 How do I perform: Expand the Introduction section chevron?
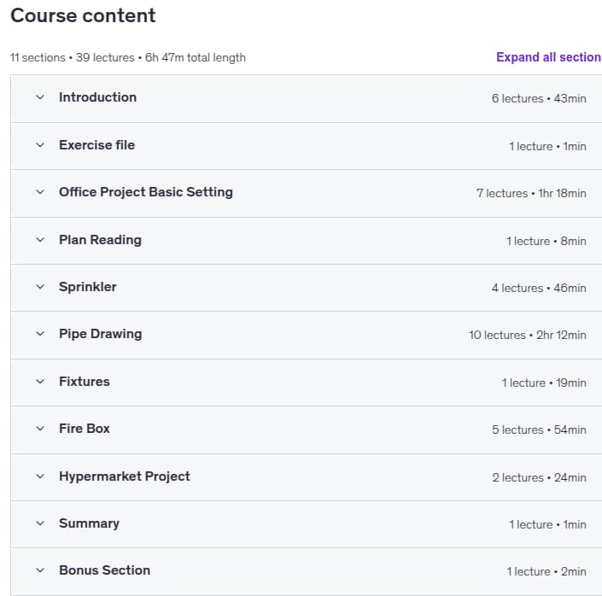pyautogui.click(x=40, y=97)
